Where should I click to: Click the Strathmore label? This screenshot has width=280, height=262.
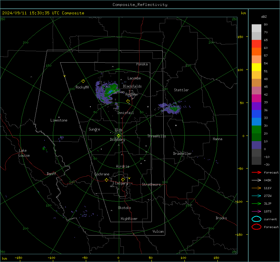[151, 184]
